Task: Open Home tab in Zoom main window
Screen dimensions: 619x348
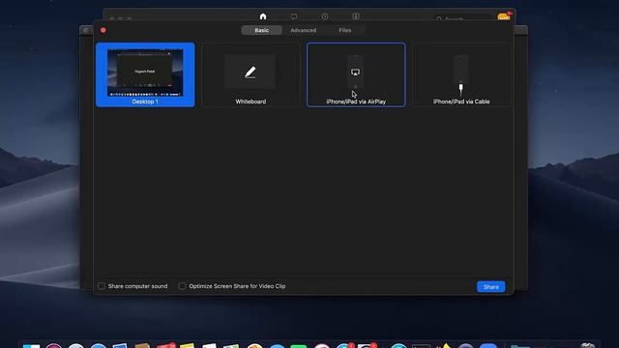Action: (x=263, y=16)
